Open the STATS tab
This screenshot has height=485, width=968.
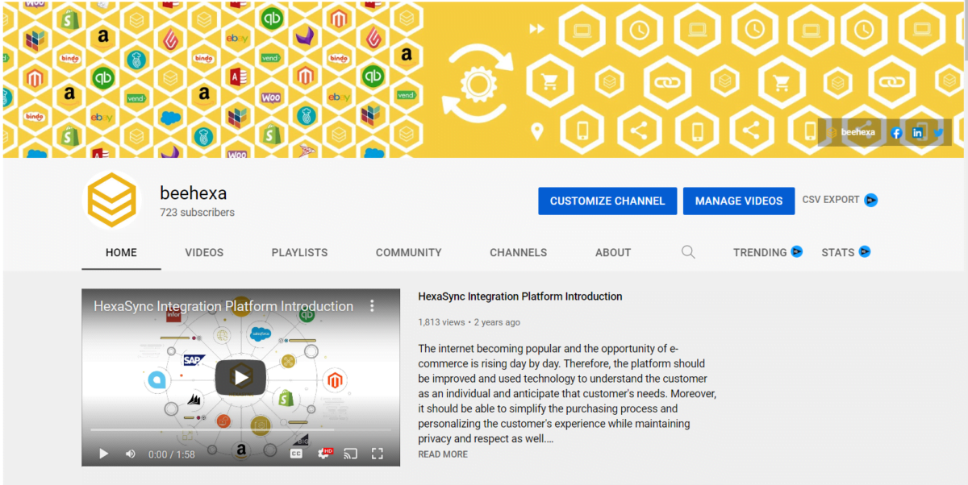(837, 252)
